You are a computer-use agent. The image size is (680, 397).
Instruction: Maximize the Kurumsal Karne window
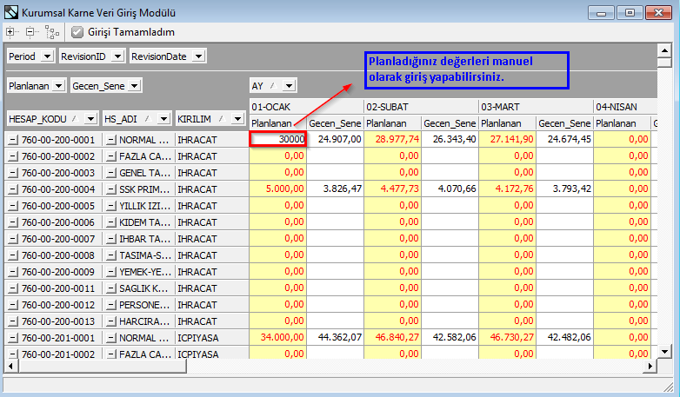click(630, 12)
